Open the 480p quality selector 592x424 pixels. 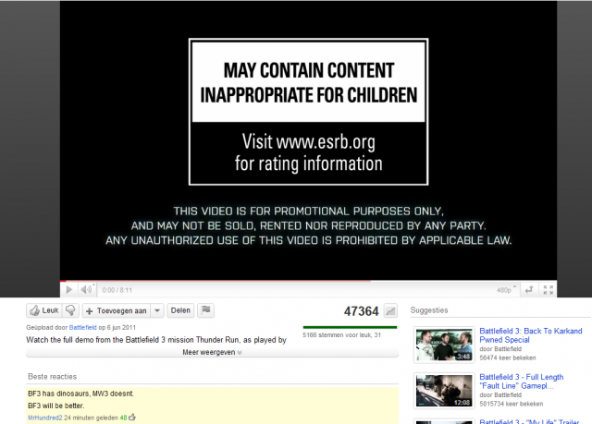pos(506,290)
